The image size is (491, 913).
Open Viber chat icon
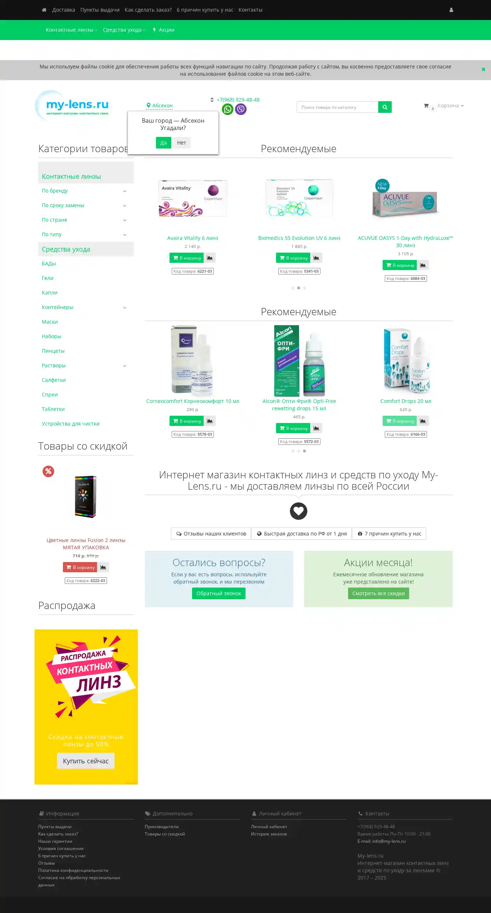pyautogui.click(x=241, y=109)
